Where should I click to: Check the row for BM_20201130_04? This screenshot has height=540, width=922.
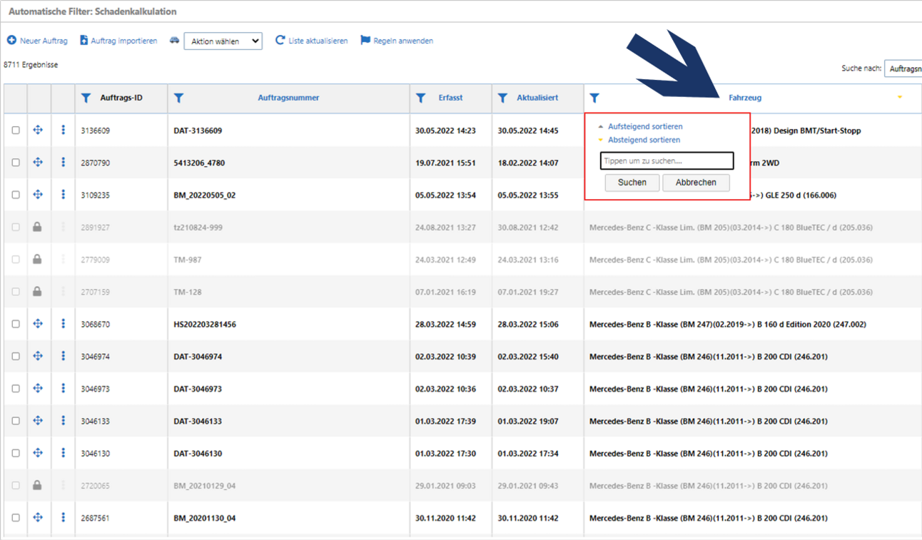tap(16, 518)
